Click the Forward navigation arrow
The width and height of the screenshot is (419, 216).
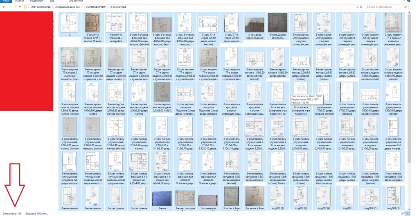point(10,7)
